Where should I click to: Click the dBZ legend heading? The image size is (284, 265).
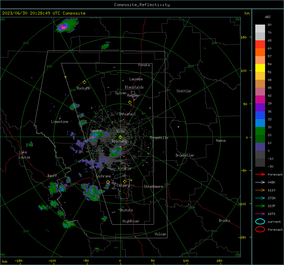268,17
